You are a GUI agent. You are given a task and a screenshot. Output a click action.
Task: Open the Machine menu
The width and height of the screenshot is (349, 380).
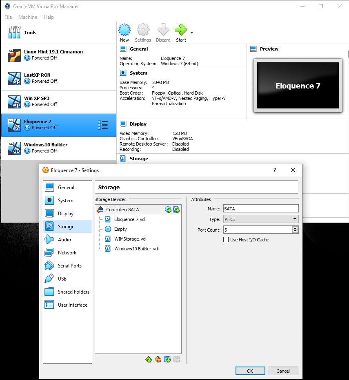(28, 17)
